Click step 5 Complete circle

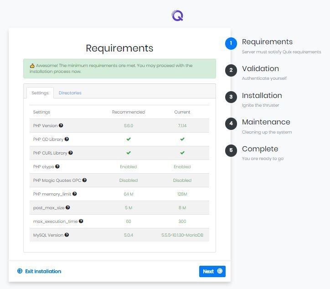(231, 150)
